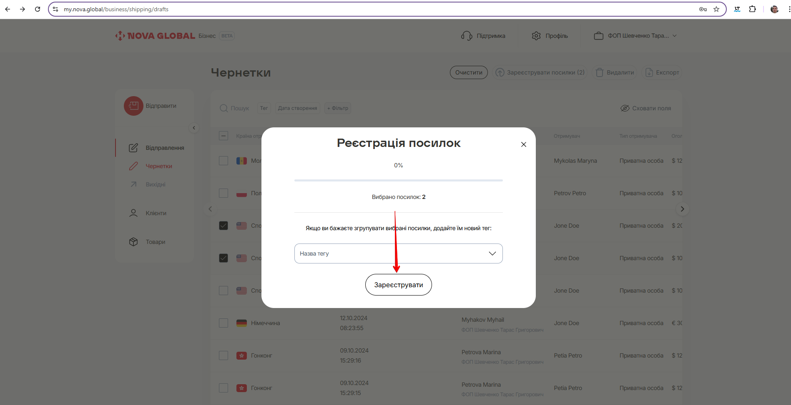Click the Товари box icon in sidebar

(x=133, y=242)
